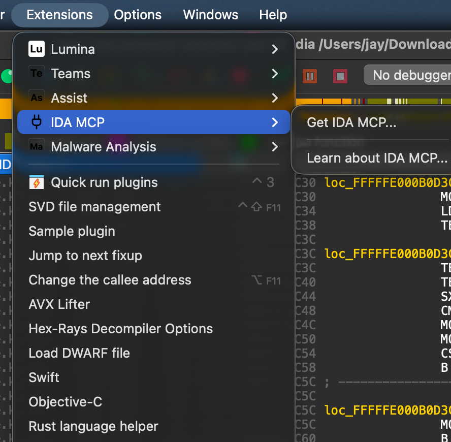
Task: Choose Jump to next fixup
Action: [153, 256]
